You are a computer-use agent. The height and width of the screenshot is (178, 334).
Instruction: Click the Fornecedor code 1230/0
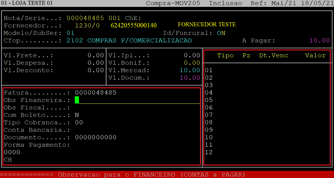tap(87, 26)
